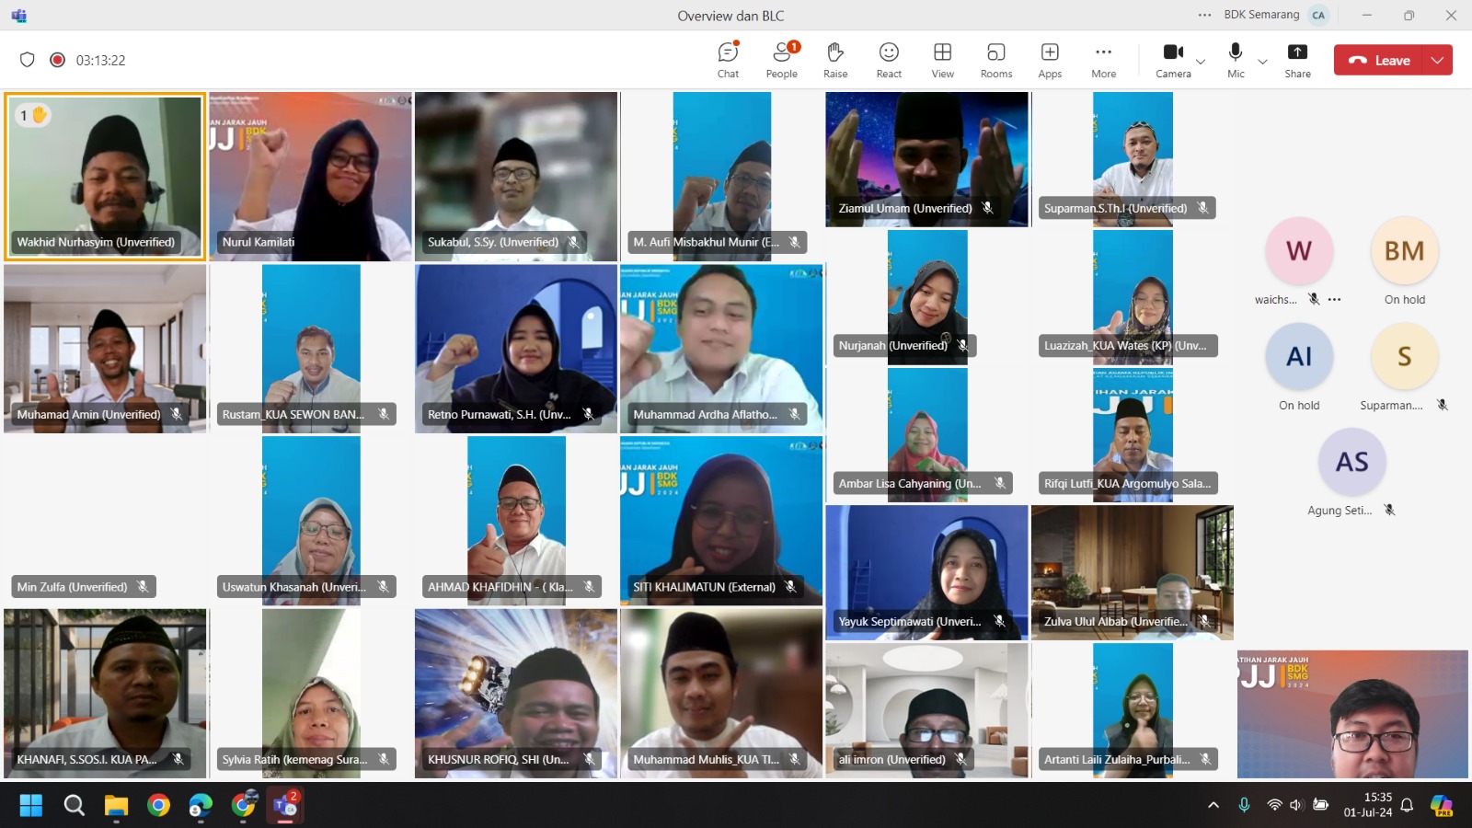Open the clock and date in taskbar
The height and width of the screenshot is (828, 1472).
[x=1368, y=805]
